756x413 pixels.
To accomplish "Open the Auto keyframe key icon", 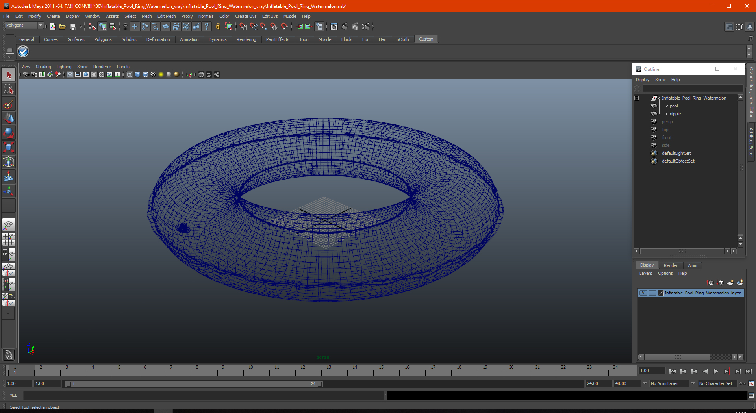I will click(x=743, y=383).
